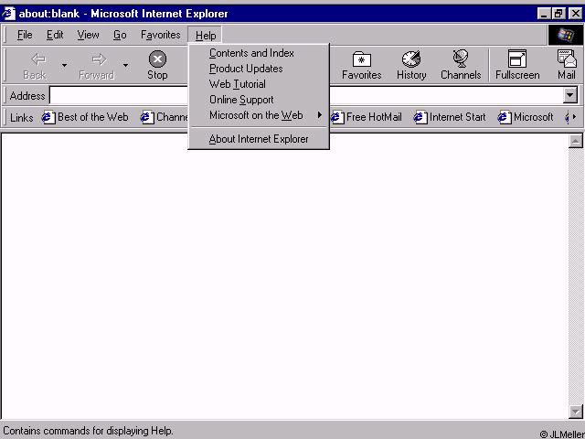
Task: Open the Go menu
Action: (120, 35)
